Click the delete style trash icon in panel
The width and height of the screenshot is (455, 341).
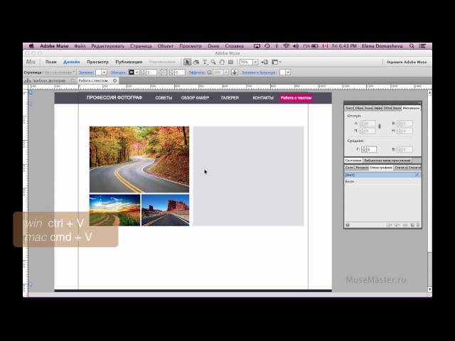418,225
